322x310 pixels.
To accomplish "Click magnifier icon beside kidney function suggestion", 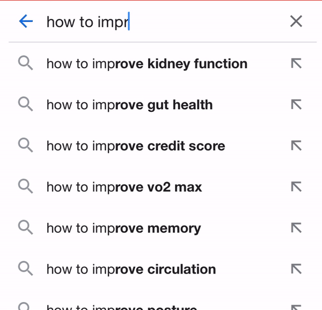I will click(x=25, y=63).
